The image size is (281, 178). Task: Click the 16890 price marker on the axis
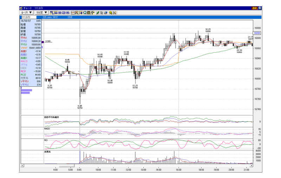pos(257,33)
